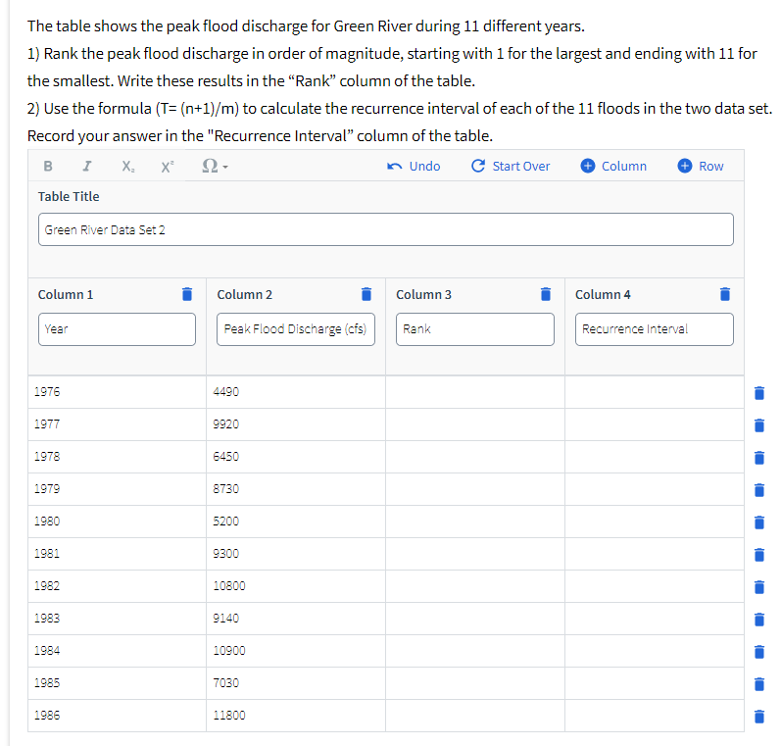Delete the 1977 row
The height and width of the screenshot is (746, 781).
[759, 425]
